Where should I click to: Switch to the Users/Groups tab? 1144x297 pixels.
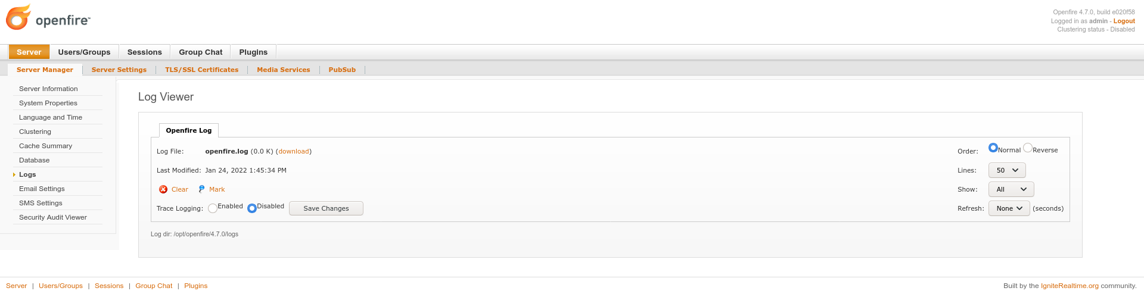tap(84, 52)
